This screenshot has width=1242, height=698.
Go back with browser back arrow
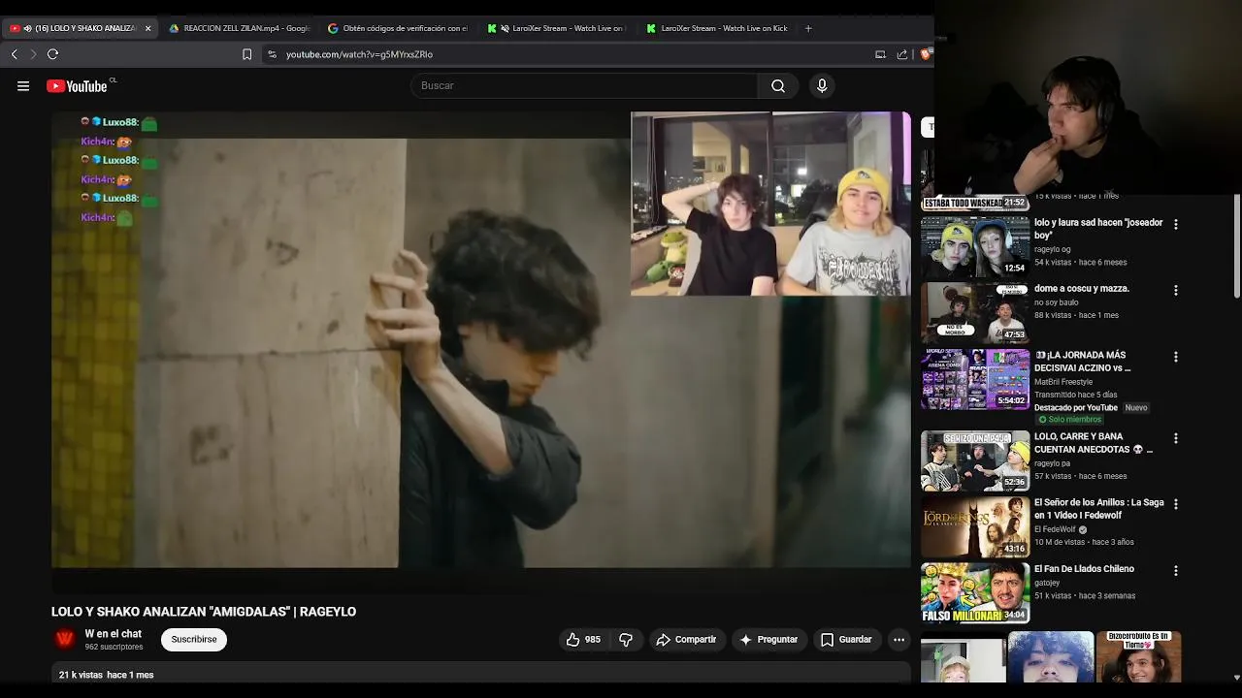coord(14,54)
